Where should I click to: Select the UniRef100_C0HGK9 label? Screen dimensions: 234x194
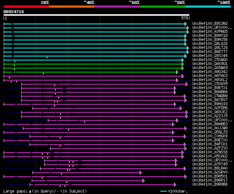pos(210,136)
